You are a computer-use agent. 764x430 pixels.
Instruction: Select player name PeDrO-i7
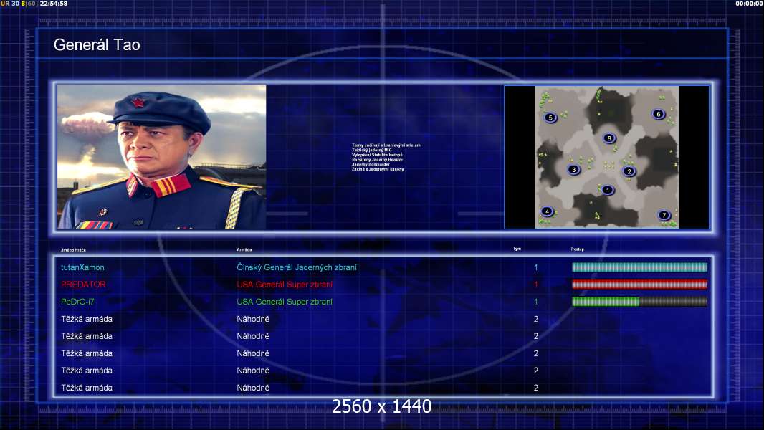point(77,302)
